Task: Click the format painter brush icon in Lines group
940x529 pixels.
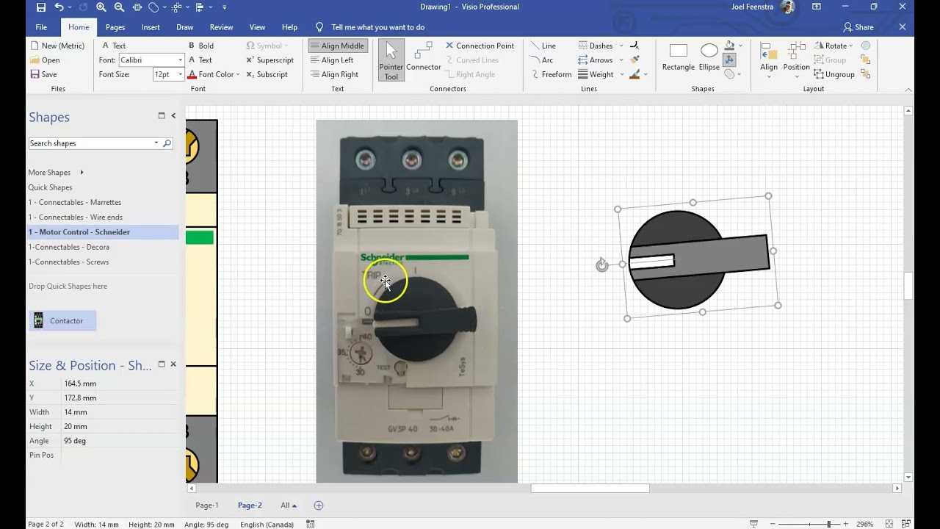Action: click(634, 60)
